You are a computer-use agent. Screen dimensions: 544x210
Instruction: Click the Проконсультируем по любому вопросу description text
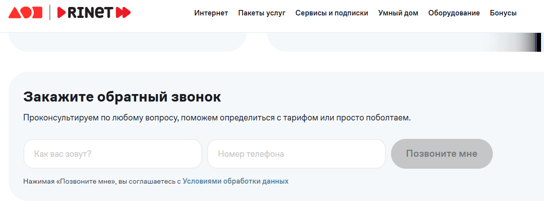pyautogui.click(x=217, y=117)
